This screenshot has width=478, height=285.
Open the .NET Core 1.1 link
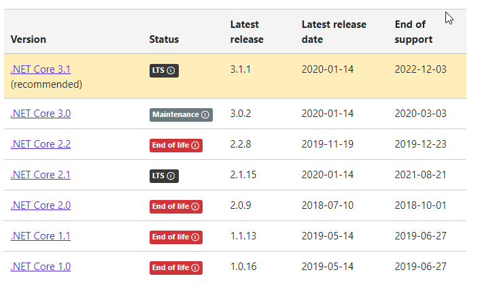(x=41, y=236)
